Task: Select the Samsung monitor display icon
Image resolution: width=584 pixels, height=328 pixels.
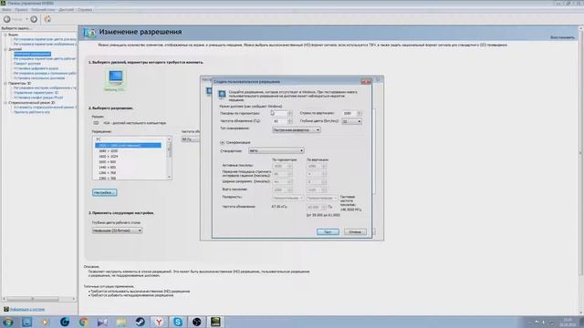Action: [116, 78]
